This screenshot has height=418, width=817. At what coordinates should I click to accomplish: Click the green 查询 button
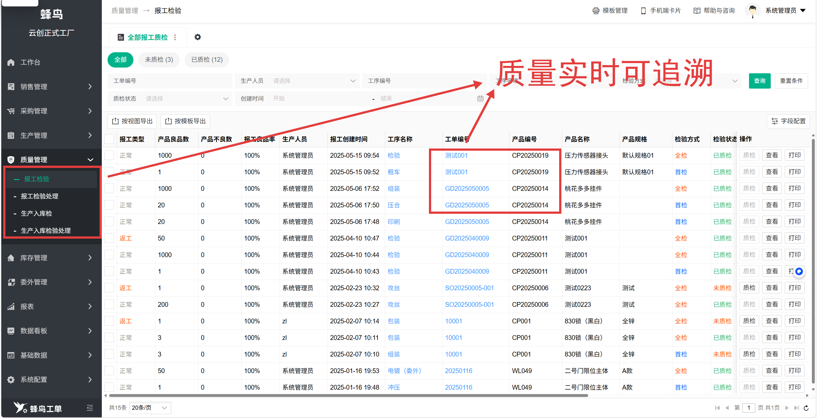(x=759, y=81)
